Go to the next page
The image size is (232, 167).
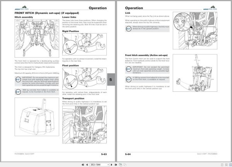click(x=112, y=165)
